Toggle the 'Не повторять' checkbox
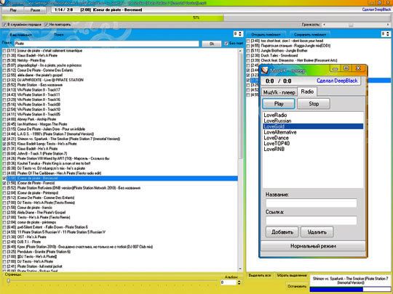This screenshot has height=294, width=393. pyautogui.click(x=46, y=25)
